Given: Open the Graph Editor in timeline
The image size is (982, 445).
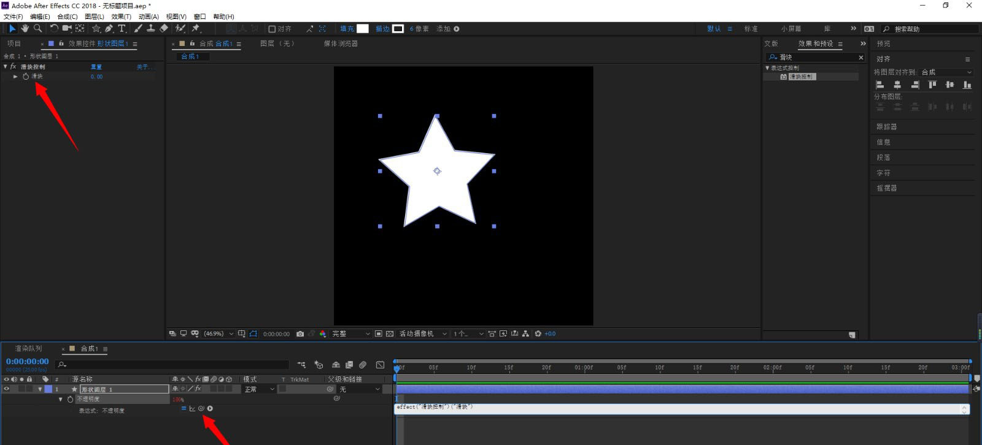Looking at the screenshot, I should click(380, 365).
